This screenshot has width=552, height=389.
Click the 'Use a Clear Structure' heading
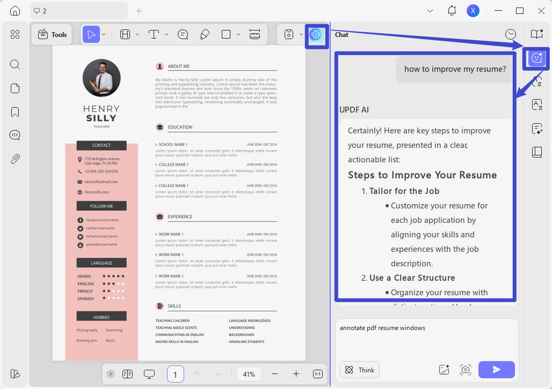412,278
